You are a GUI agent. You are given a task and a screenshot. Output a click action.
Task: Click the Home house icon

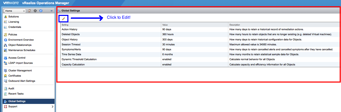pyautogui.click(x=29, y=11)
